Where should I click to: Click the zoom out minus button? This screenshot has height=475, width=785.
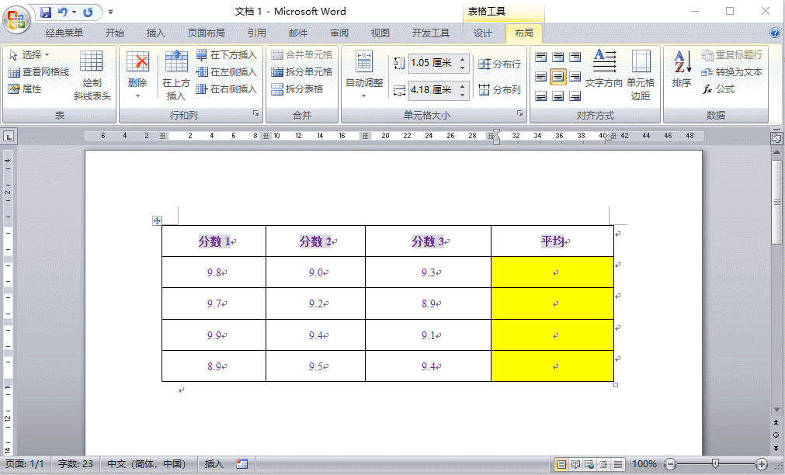pyautogui.click(x=670, y=464)
